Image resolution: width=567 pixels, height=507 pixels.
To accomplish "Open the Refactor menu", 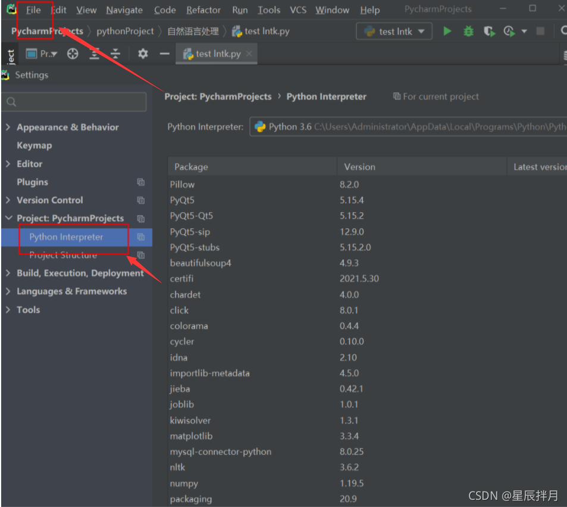I will [x=203, y=10].
